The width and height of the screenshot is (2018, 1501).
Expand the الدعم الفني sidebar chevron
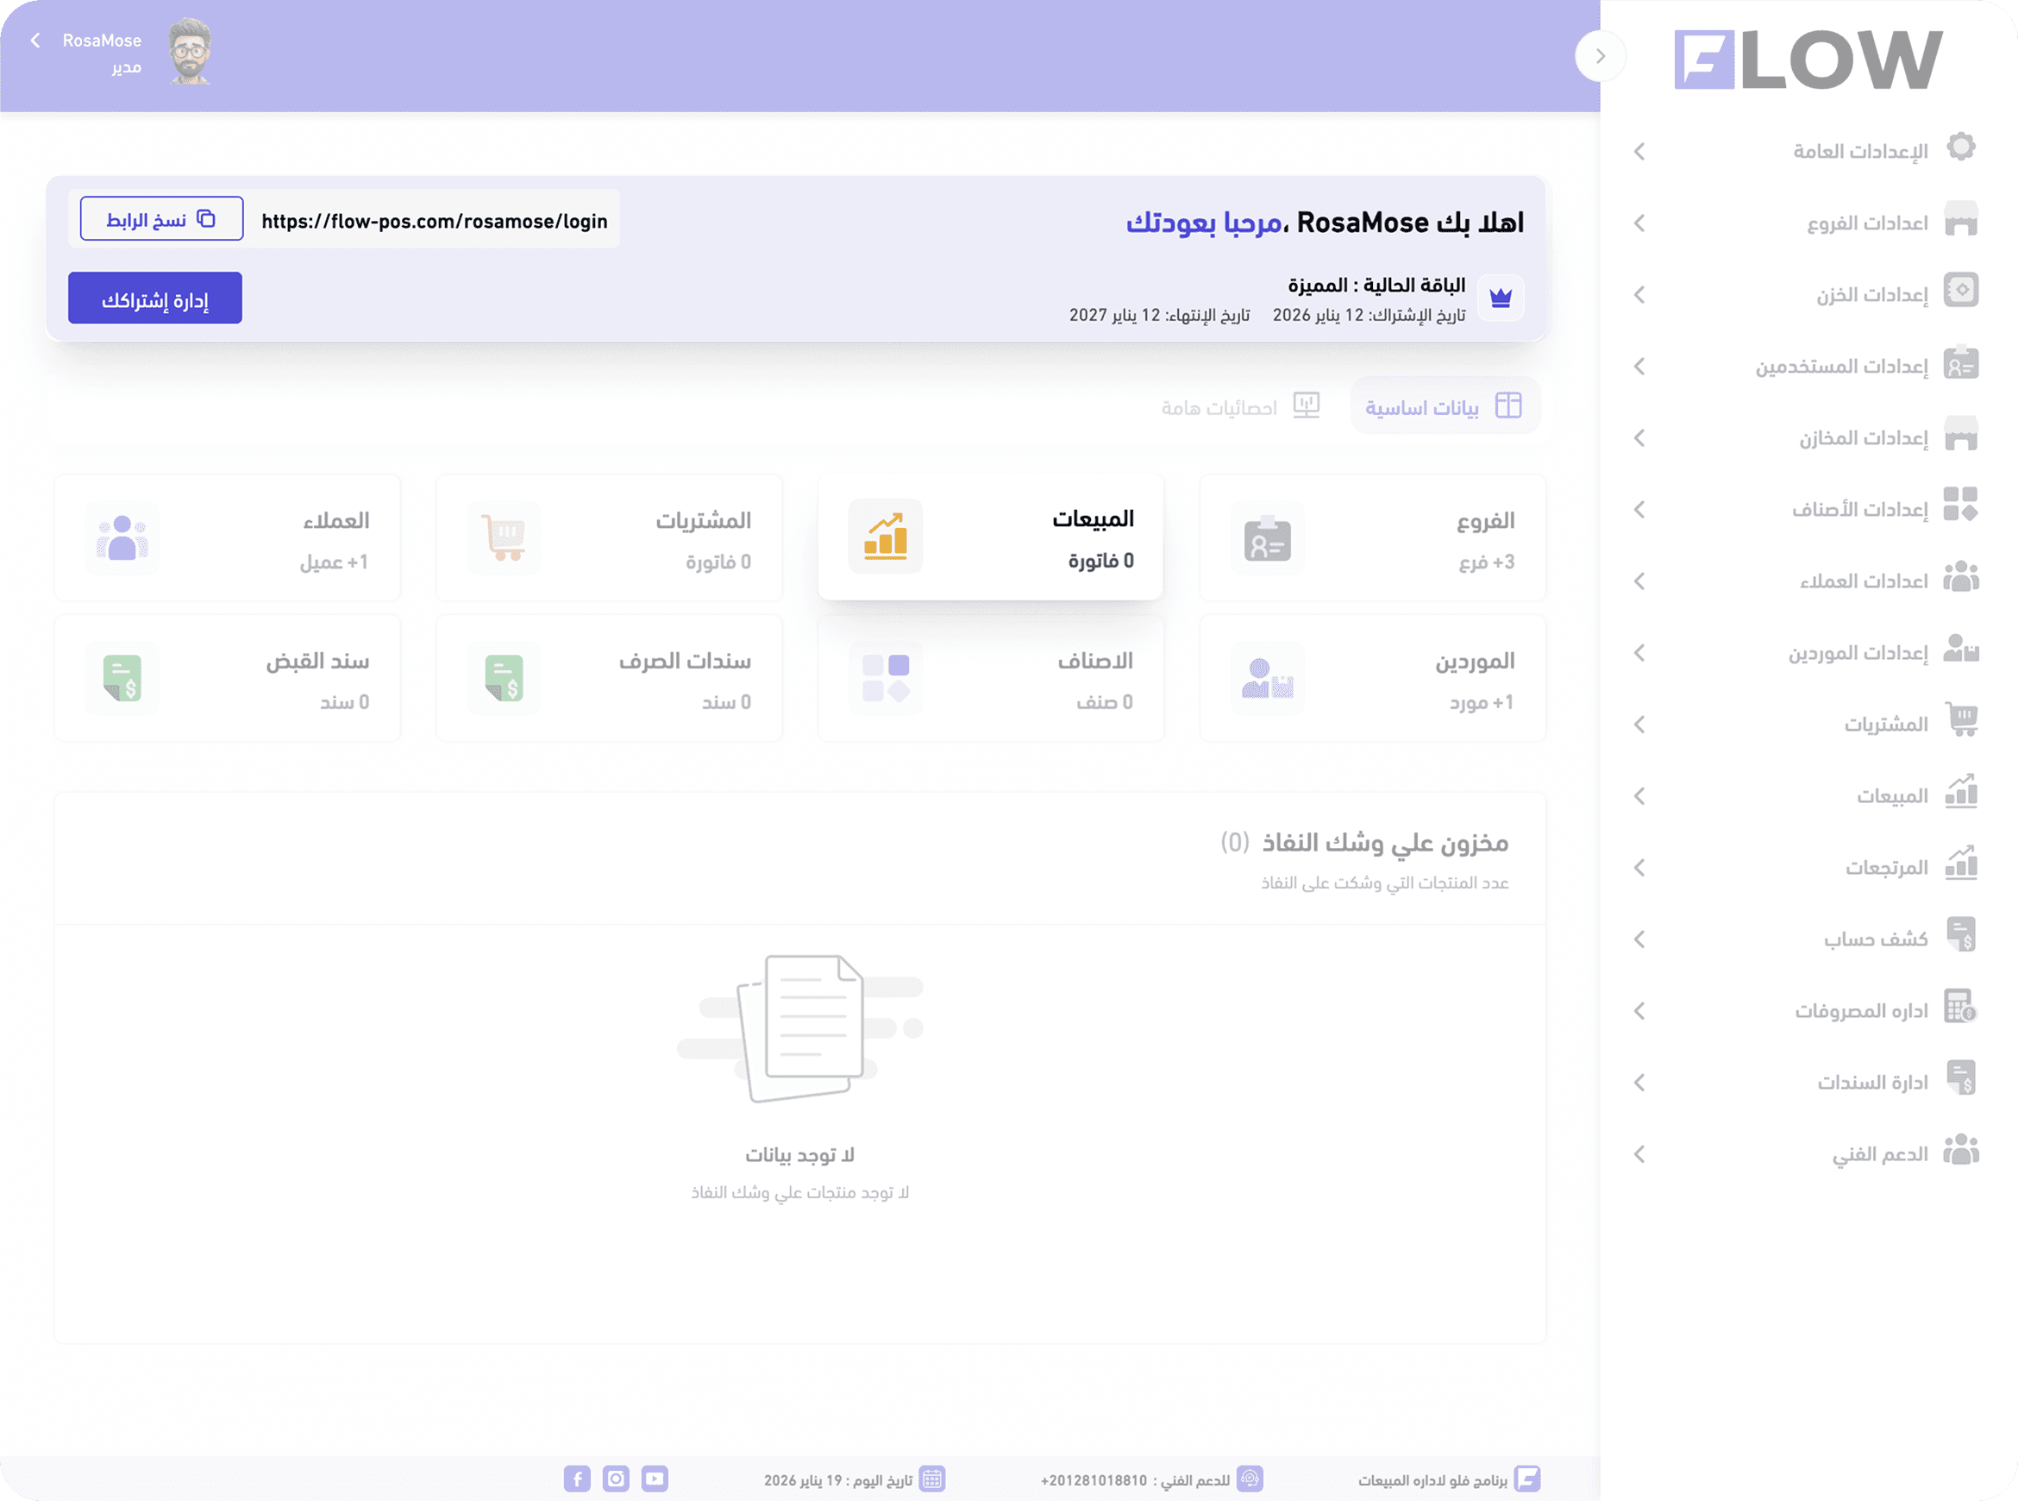[x=1639, y=1154]
